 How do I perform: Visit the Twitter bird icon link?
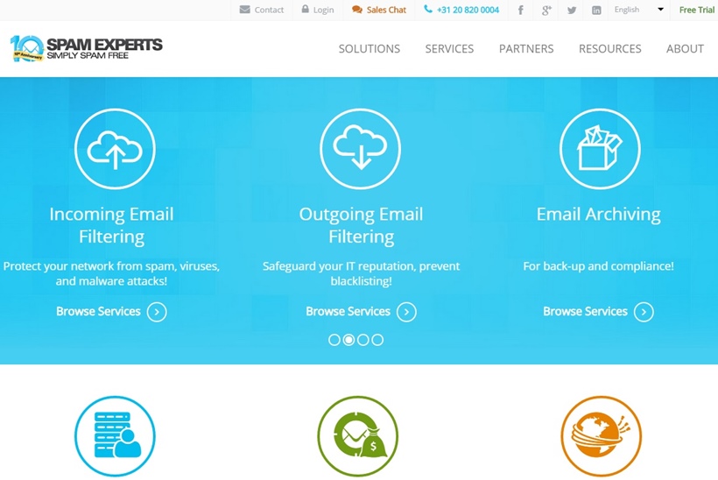click(x=572, y=11)
